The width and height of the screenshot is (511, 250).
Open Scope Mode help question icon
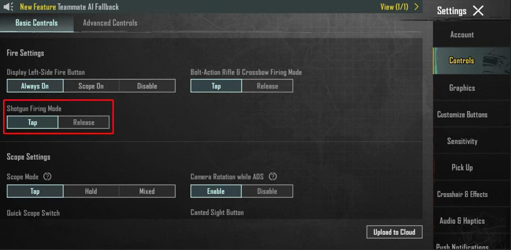[47, 177]
